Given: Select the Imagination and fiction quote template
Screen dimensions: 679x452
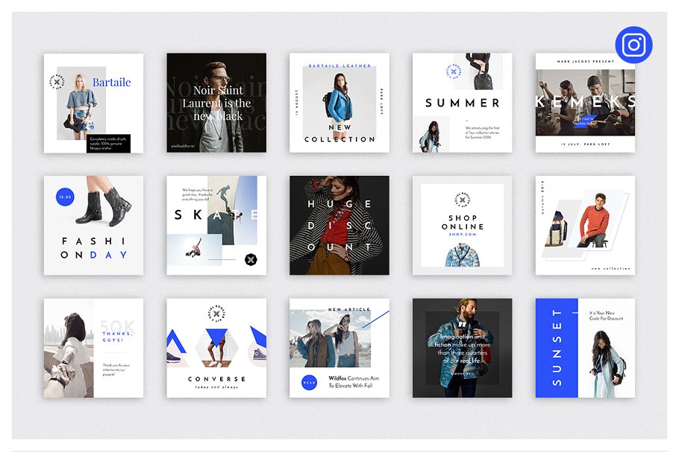Looking at the screenshot, I should click(x=462, y=348).
